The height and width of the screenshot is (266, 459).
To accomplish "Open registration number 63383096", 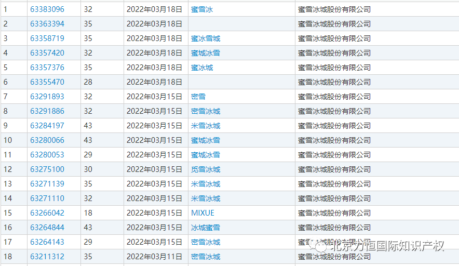I will (47, 9).
